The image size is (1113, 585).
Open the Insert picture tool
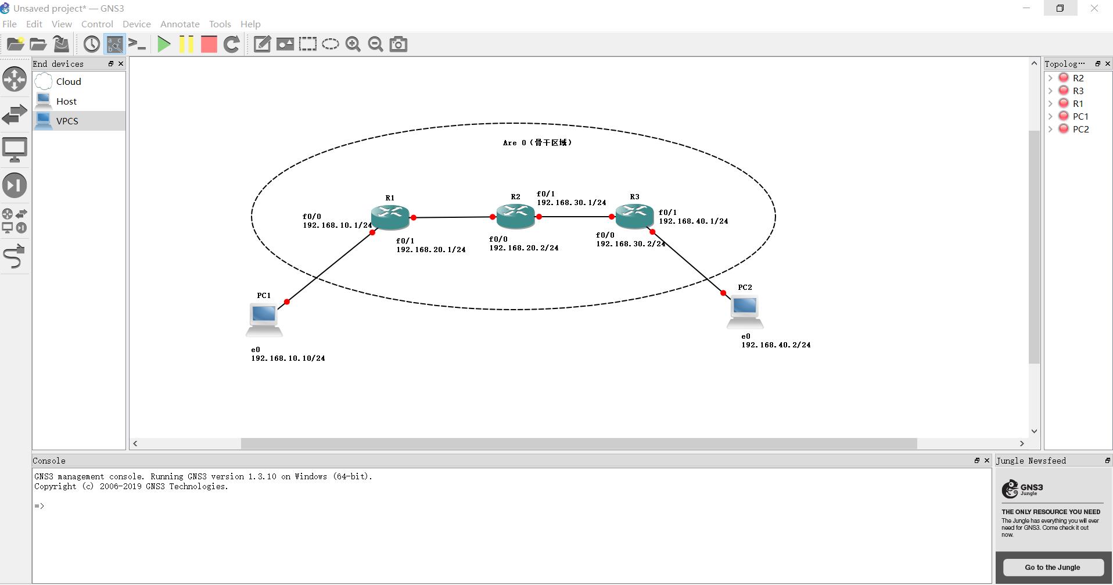(285, 44)
